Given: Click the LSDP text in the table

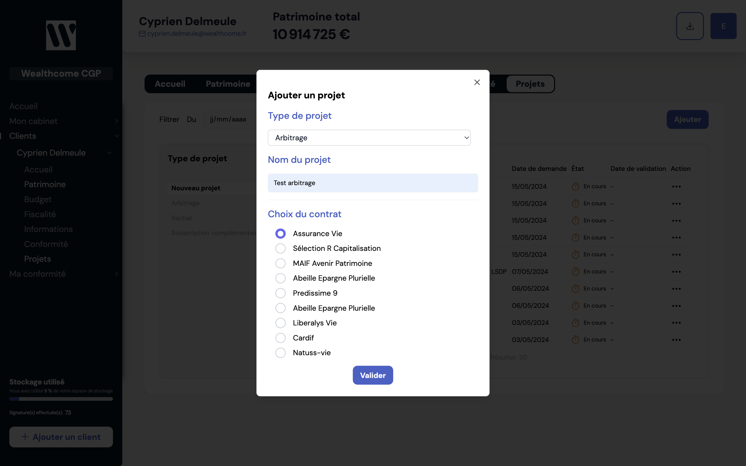Looking at the screenshot, I should pos(499,272).
